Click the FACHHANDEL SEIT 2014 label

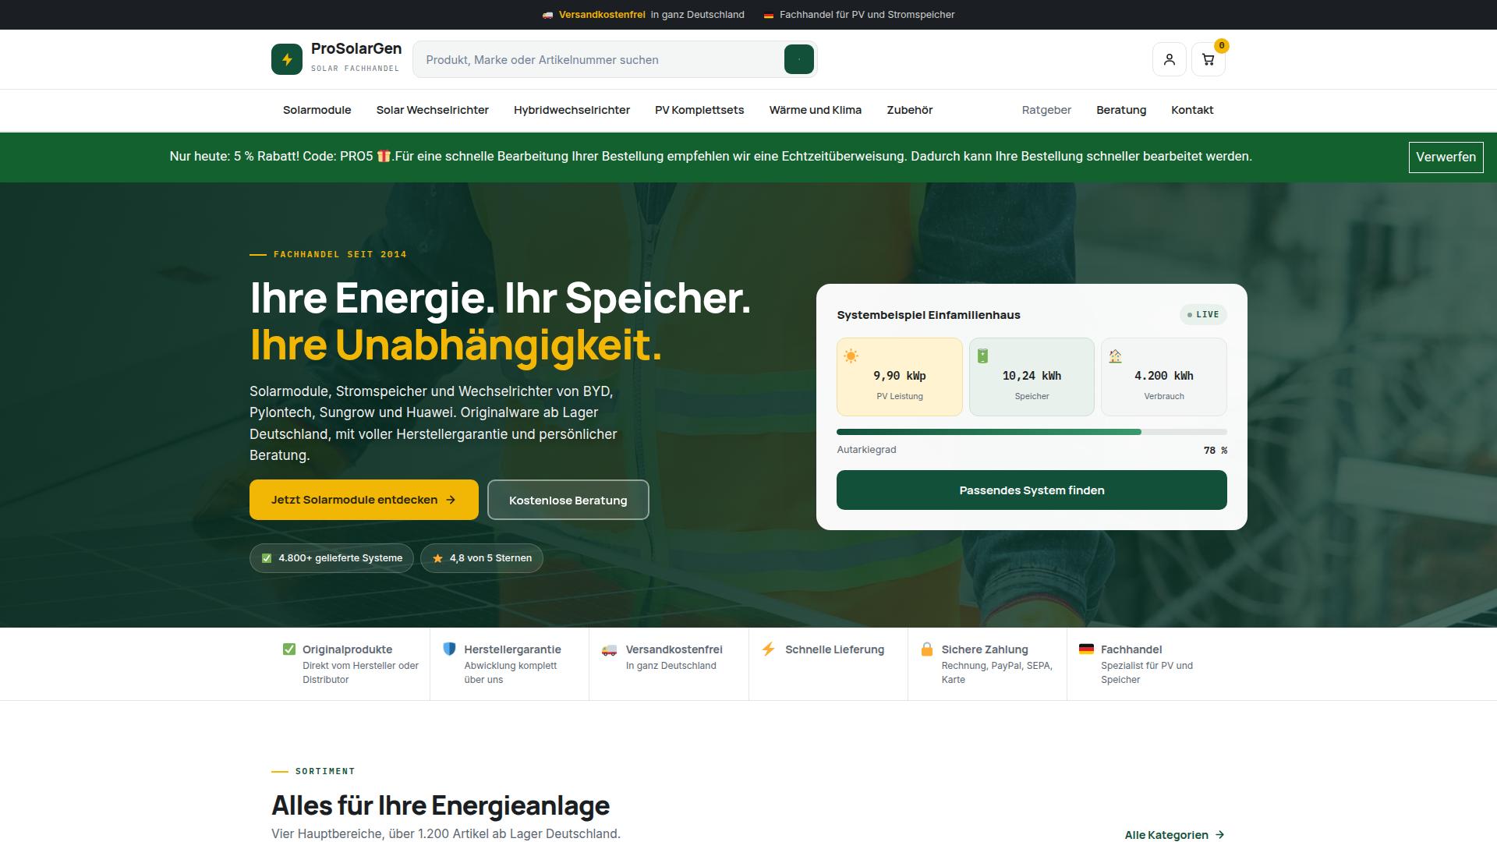tap(340, 254)
